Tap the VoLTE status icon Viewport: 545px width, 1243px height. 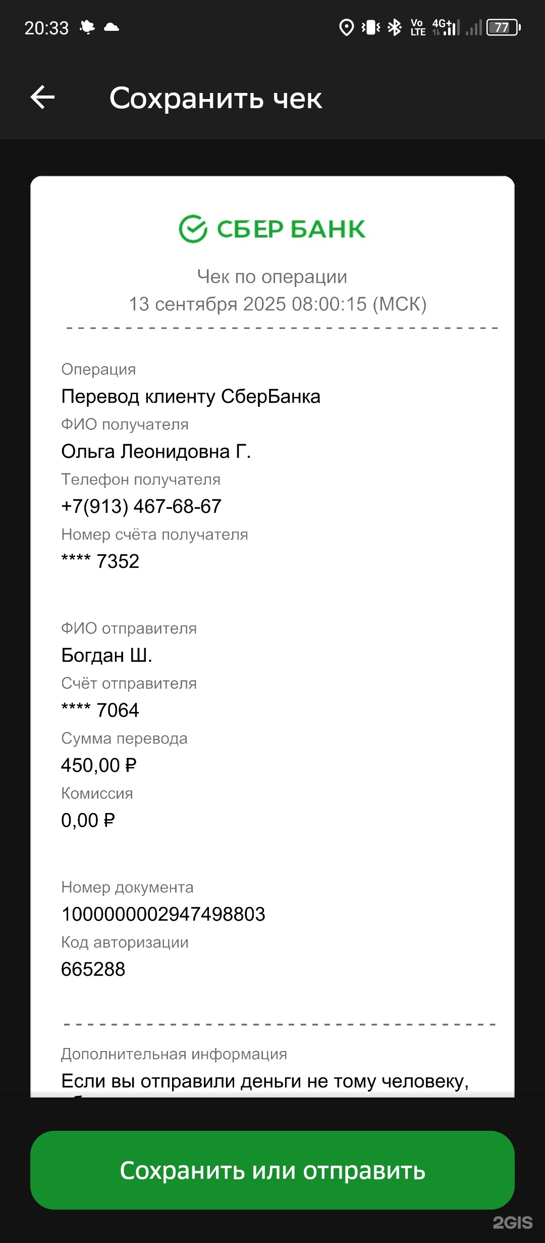pos(418,27)
